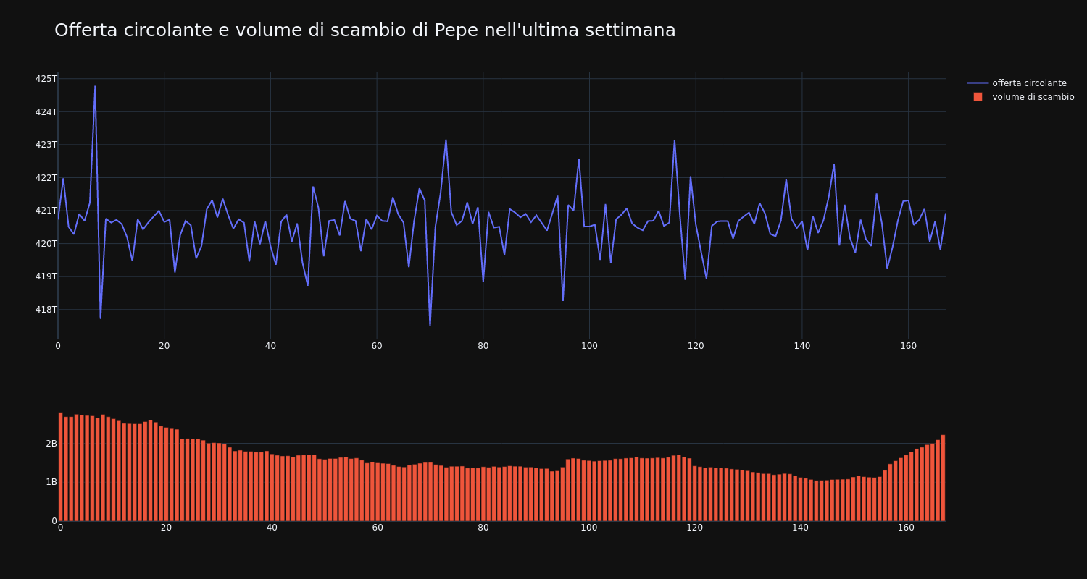
Task: Click the 421T y-axis label
Action: [46, 211]
